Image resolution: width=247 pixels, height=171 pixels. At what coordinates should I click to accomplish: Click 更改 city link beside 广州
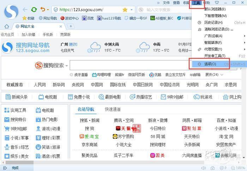tap(73, 45)
